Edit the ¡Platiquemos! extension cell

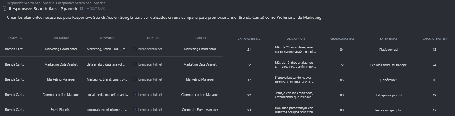388,50
